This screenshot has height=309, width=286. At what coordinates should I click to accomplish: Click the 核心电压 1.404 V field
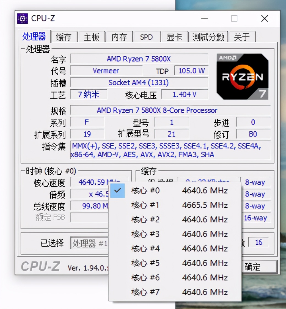[x=185, y=95]
